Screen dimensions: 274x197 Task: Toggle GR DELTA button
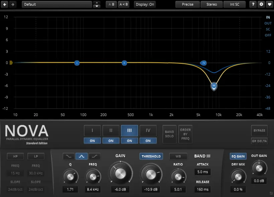(259, 141)
